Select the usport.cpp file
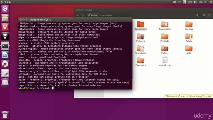The height and width of the screenshot is (120, 213). coord(165,62)
